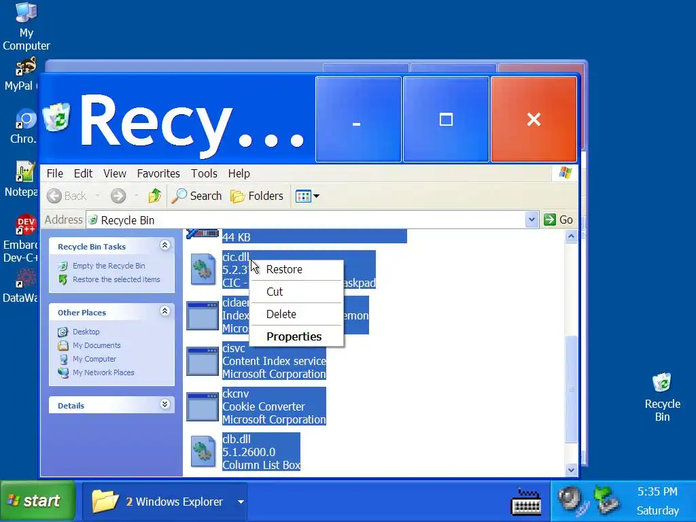Collapse the Other Places panel

tap(164, 311)
